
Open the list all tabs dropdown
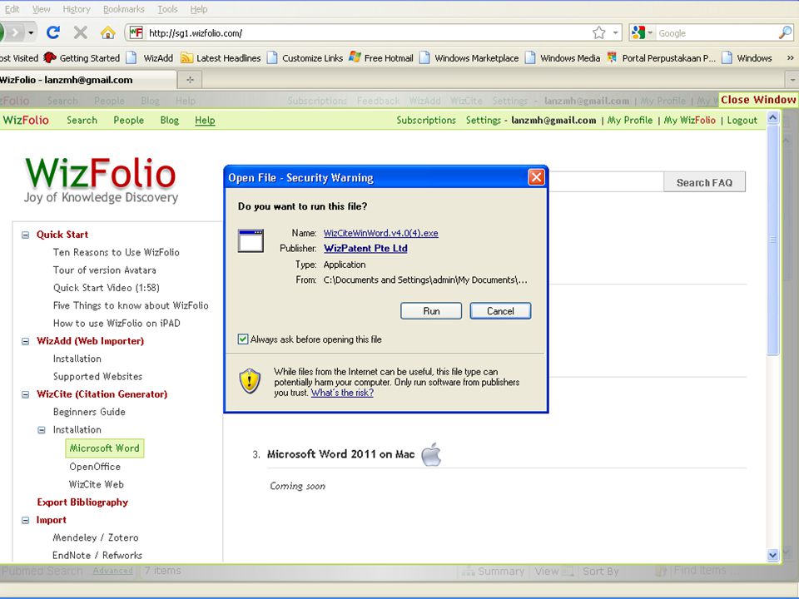click(792, 80)
